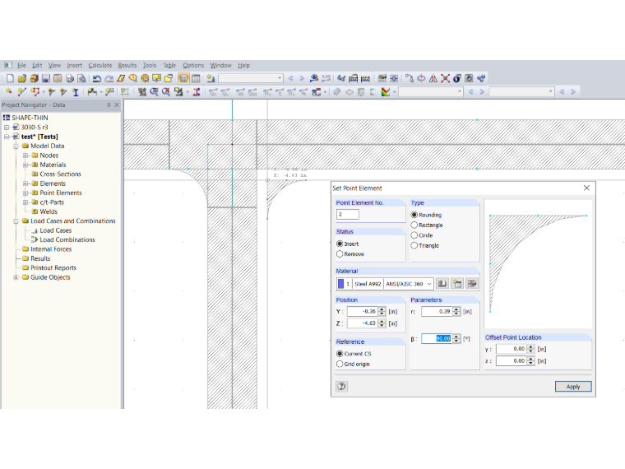Click the Point Element No. field
Viewport: 625px width, 469px height.
tap(348, 215)
